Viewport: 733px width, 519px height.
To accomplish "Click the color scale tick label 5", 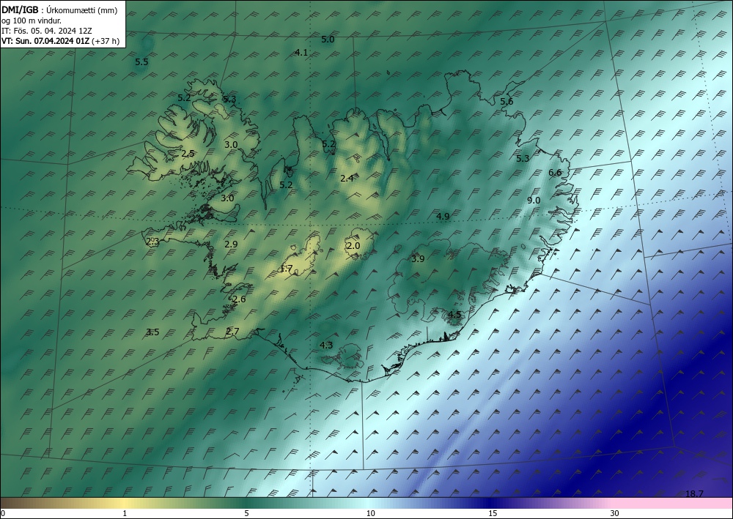I will click(x=246, y=514).
